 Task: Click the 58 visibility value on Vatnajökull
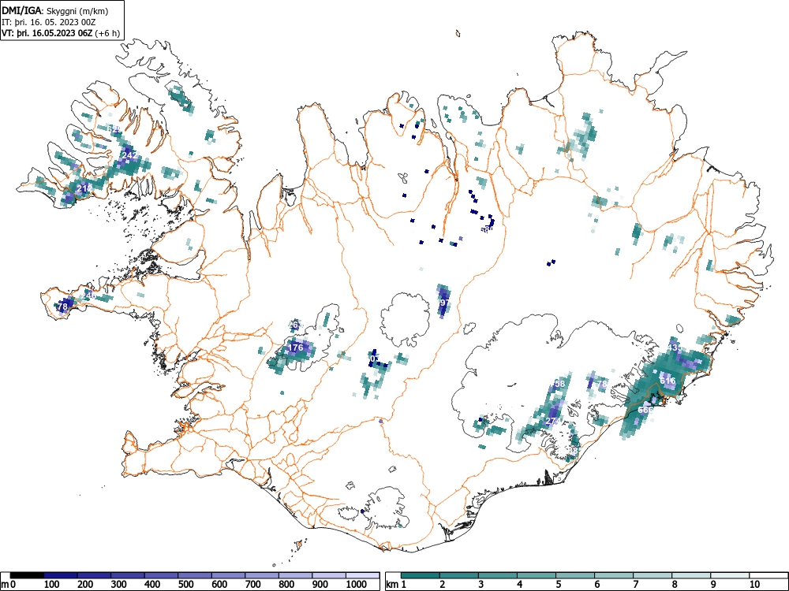pos(559,384)
